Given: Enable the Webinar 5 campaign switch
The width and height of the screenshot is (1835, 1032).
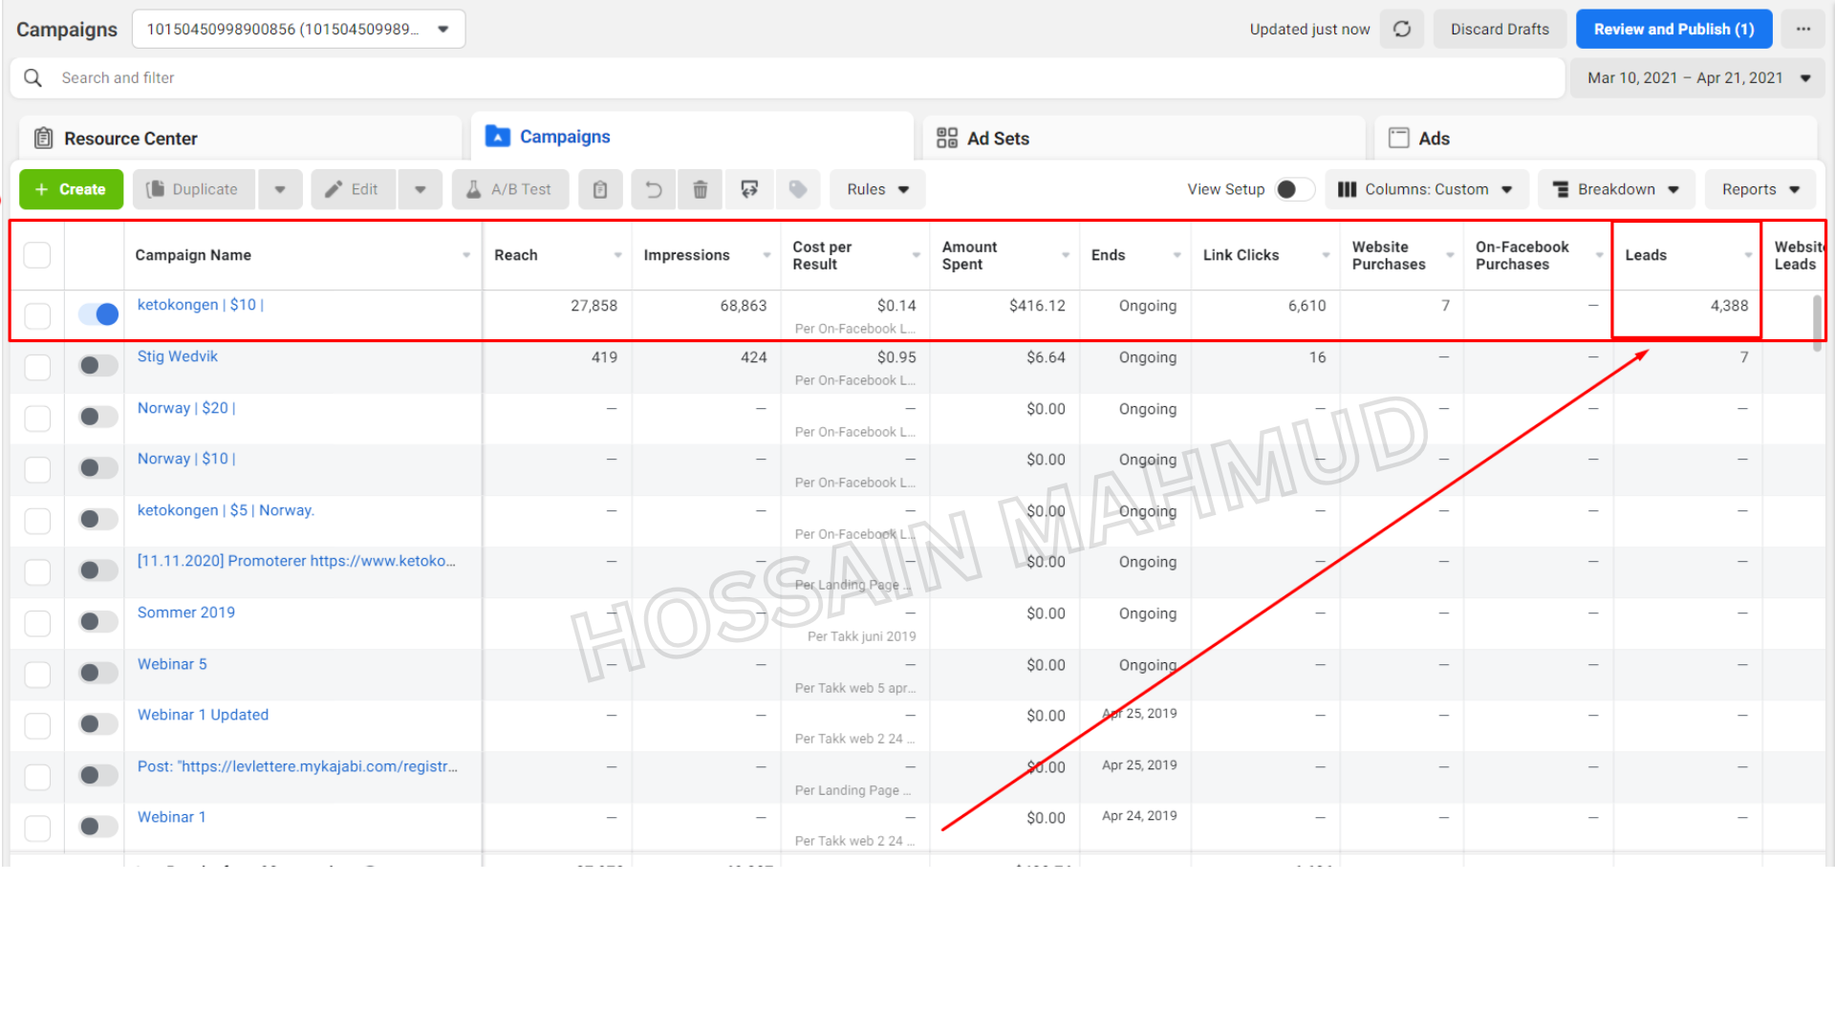Looking at the screenshot, I should click(98, 673).
